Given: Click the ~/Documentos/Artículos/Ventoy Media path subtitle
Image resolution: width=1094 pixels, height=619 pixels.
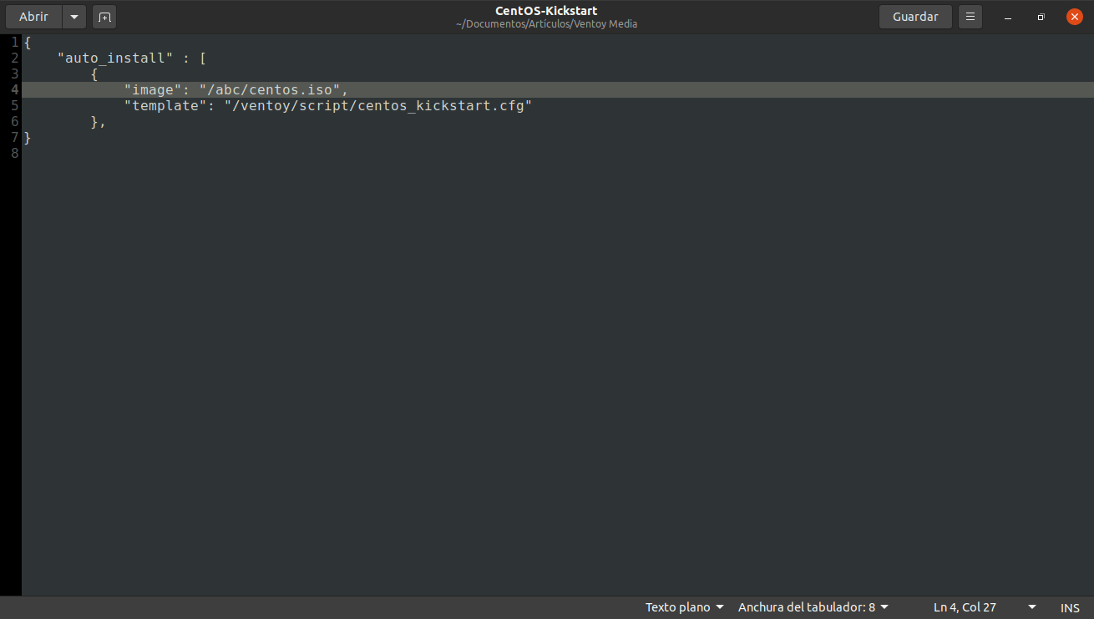Looking at the screenshot, I should pos(546,24).
